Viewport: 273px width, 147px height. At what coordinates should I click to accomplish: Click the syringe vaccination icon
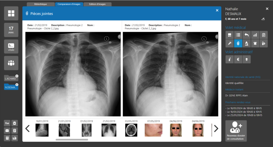[x=229, y=43]
